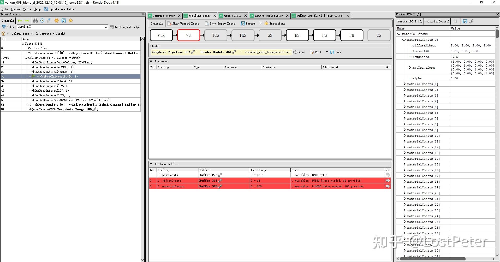Open the Filter expression dropdown

click(x=106, y=27)
